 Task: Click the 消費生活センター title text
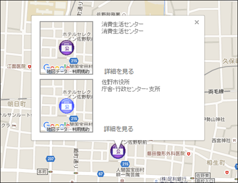point(122,24)
